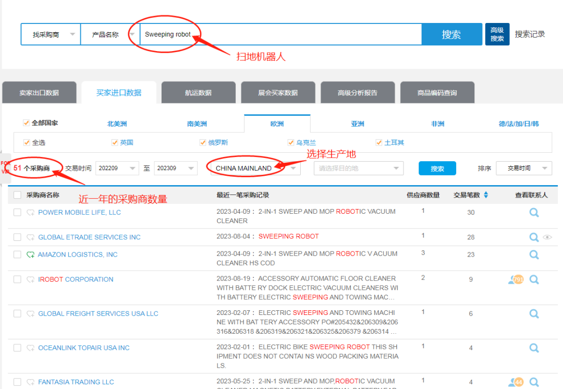Switch to 卖家出口数据 tab

[x=39, y=93]
